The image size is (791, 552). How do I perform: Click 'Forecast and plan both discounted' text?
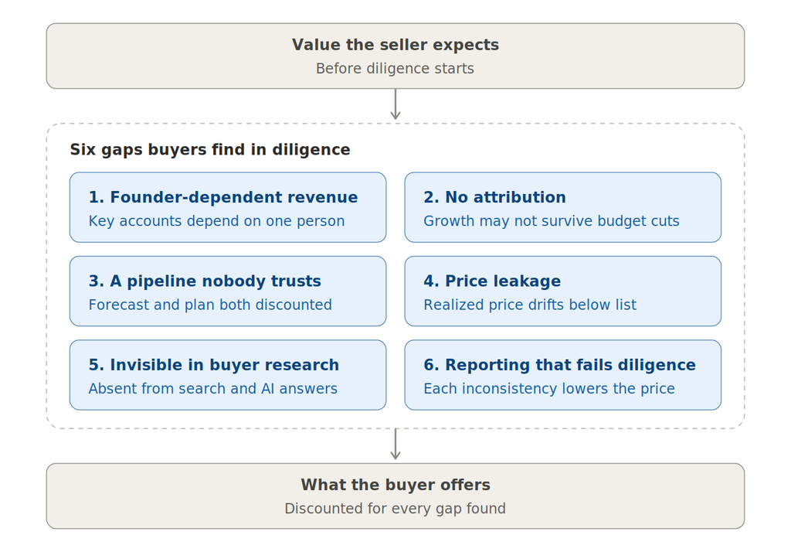click(x=210, y=305)
